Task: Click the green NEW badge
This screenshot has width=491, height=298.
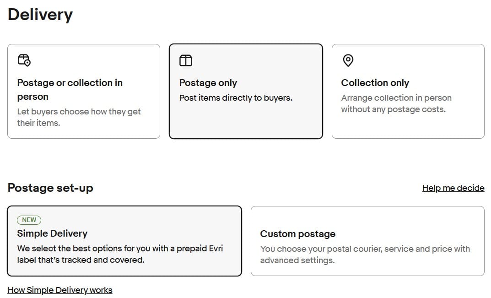Action: [x=29, y=220]
